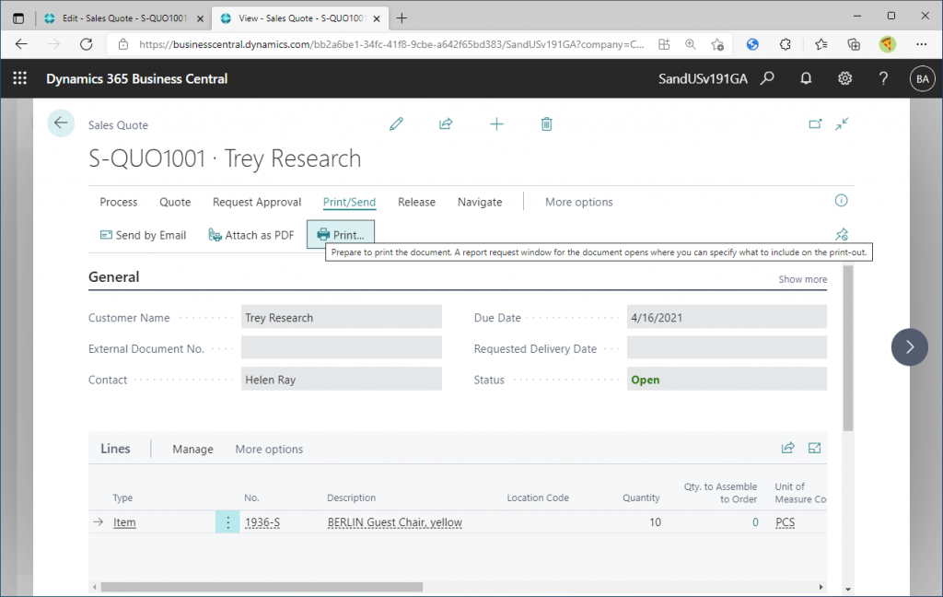
Task: Click the collapse page arrows icon
Action: pos(842,124)
